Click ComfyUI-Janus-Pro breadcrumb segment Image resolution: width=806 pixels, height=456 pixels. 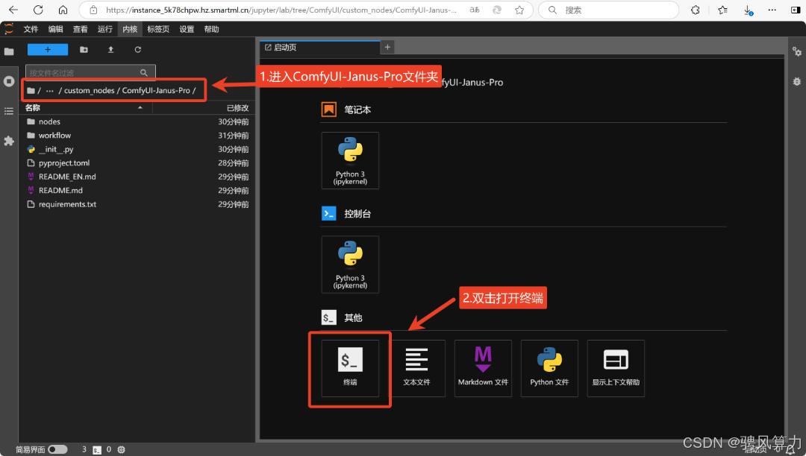pos(156,90)
